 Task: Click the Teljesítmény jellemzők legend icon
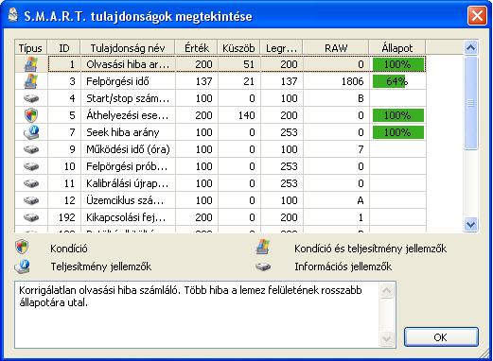pos(22,266)
